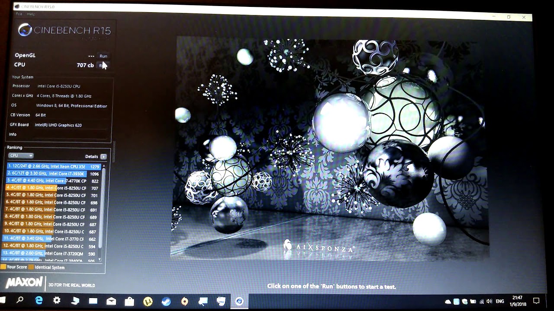Click the MAXON logo
554x311 pixels.
pyautogui.click(x=24, y=283)
